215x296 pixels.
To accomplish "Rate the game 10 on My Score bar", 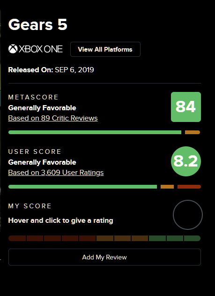I will [192, 238].
